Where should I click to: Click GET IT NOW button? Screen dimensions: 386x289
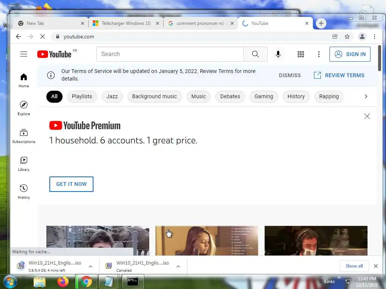71,184
